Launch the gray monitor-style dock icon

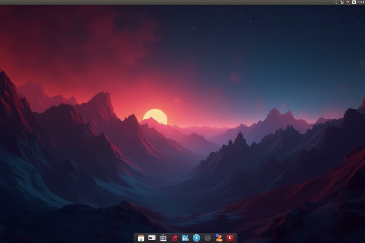pyautogui.click(x=163, y=238)
